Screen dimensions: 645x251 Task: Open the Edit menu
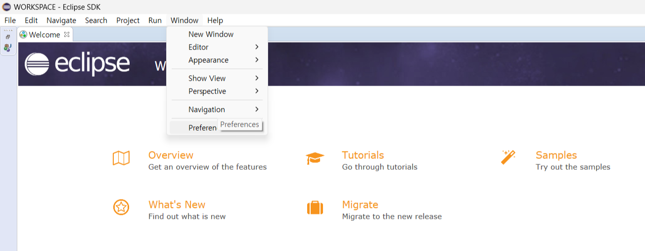coord(31,20)
